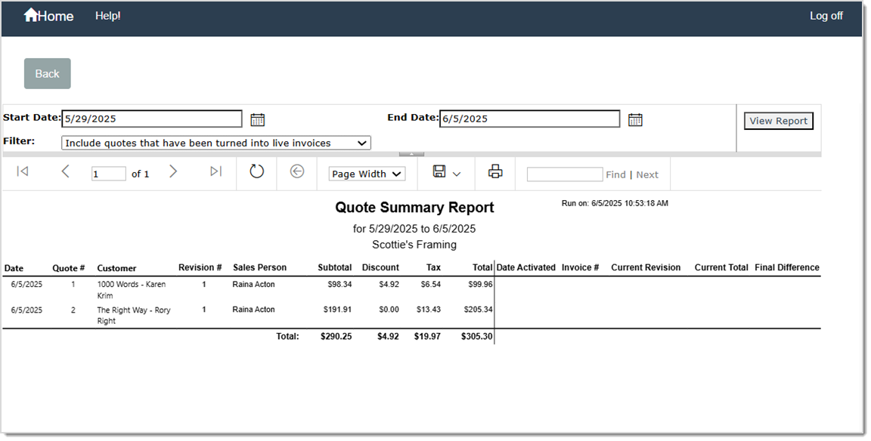Click the Find link in the search bar
The image size is (871, 441).
[615, 174]
